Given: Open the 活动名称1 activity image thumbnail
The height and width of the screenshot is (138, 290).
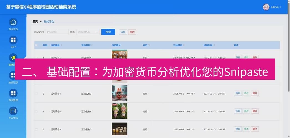Looking at the screenshot, I should click(119, 54).
